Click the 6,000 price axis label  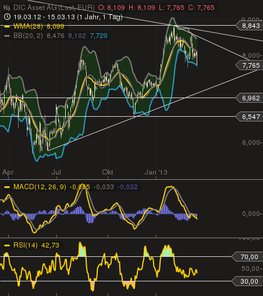(251, 142)
